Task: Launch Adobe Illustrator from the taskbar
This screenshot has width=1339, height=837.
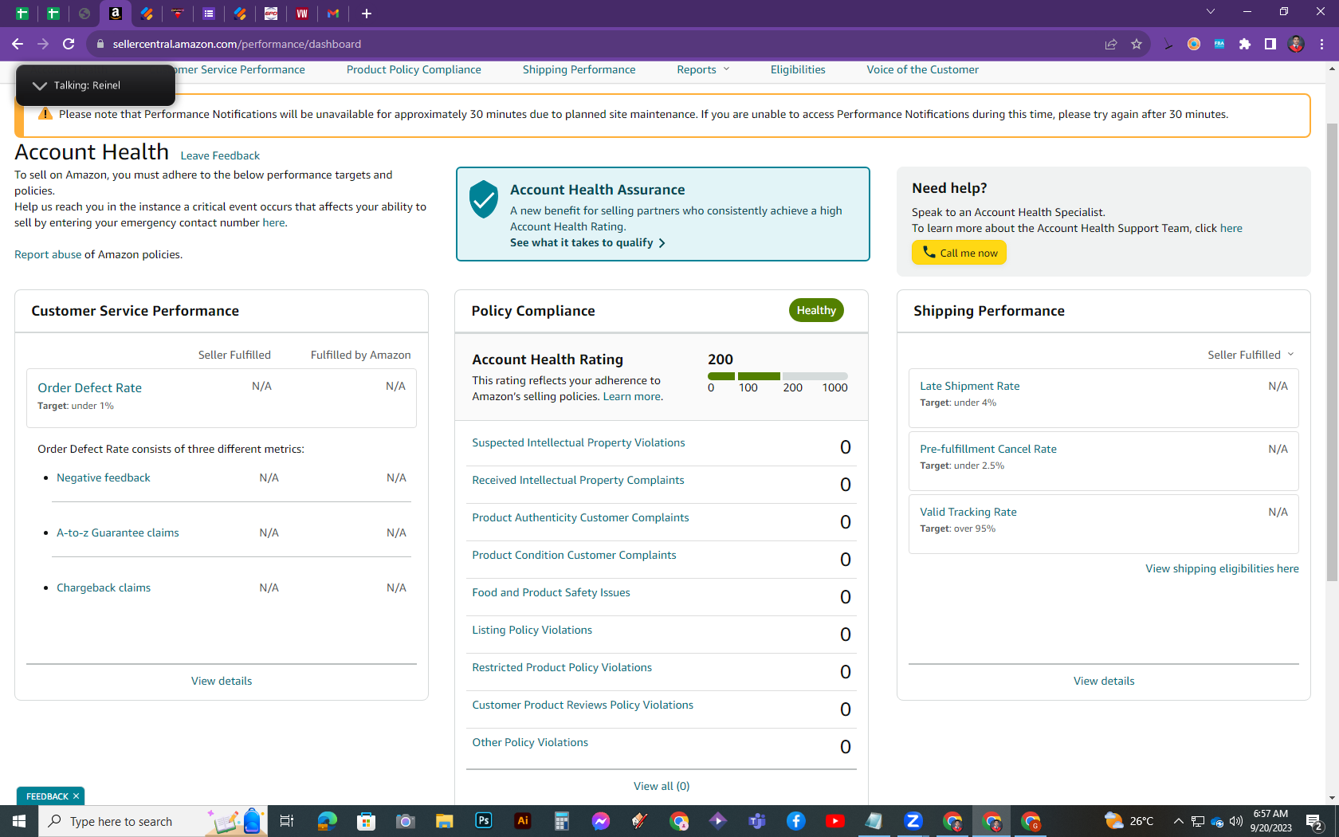Action: click(x=523, y=821)
